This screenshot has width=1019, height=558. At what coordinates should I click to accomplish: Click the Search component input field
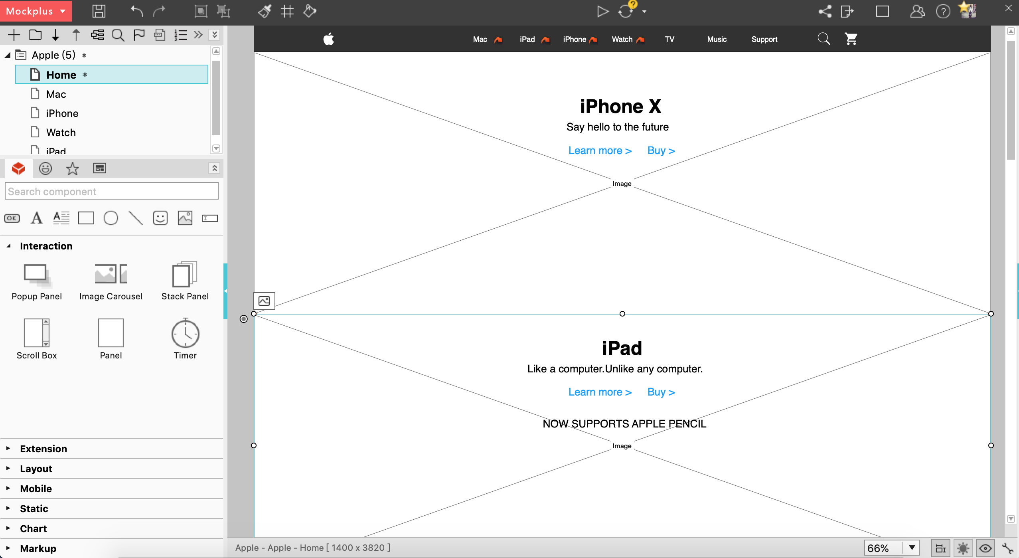tap(111, 191)
